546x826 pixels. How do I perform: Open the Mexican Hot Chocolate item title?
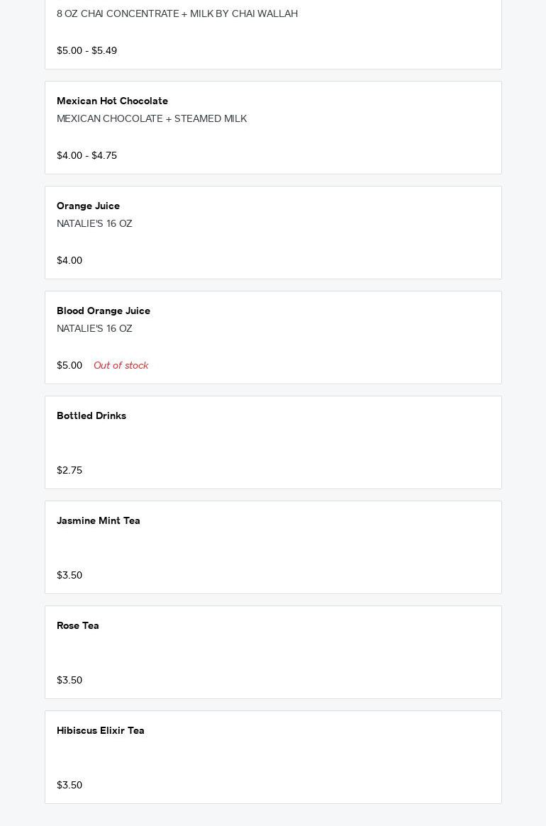112,101
